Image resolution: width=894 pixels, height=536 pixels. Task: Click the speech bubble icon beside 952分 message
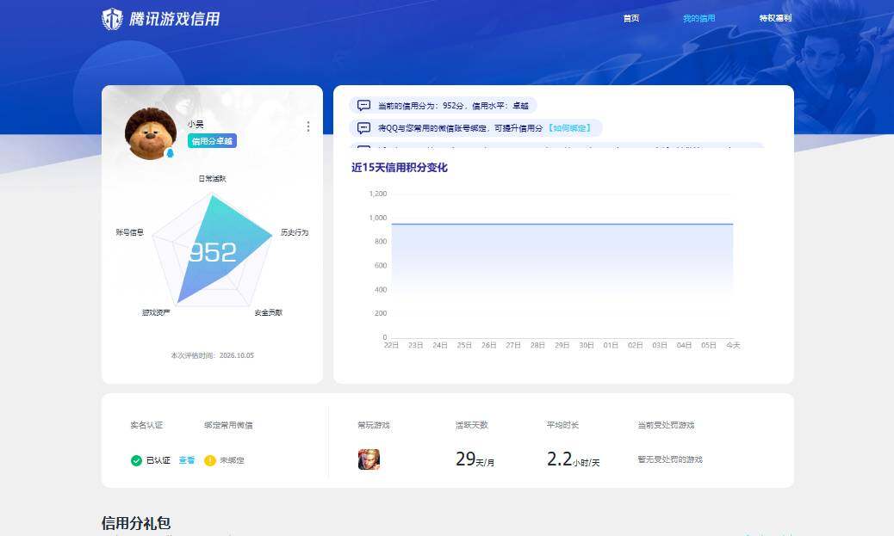[x=363, y=105]
